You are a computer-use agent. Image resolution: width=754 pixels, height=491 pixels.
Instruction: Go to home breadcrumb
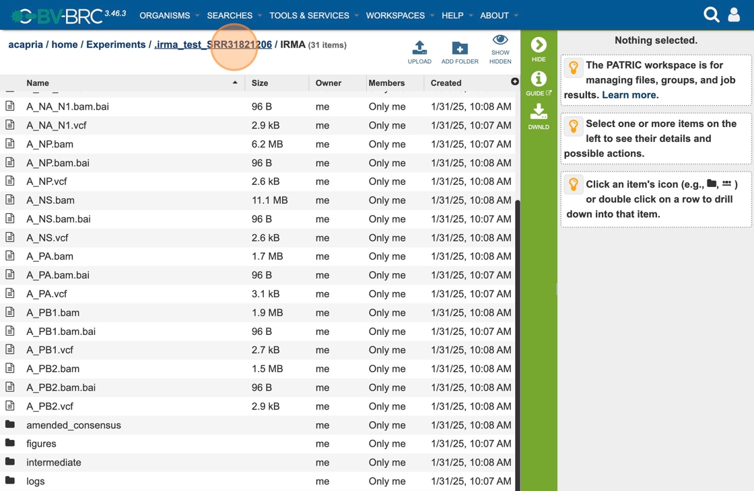pyautogui.click(x=65, y=44)
